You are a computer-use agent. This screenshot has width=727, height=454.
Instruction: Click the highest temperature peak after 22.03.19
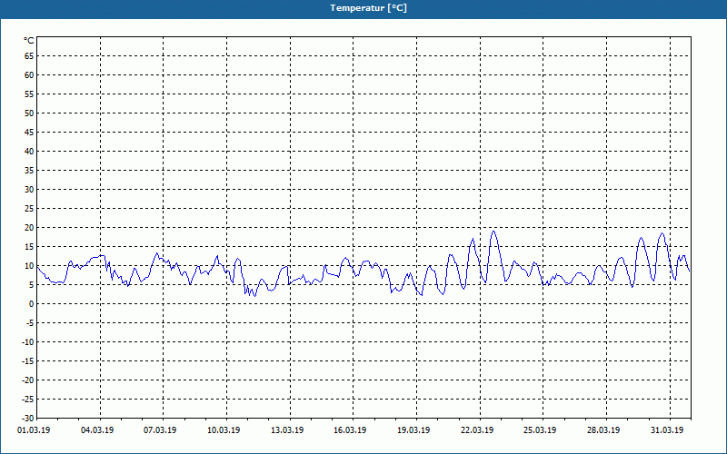click(x=493, y=232)
